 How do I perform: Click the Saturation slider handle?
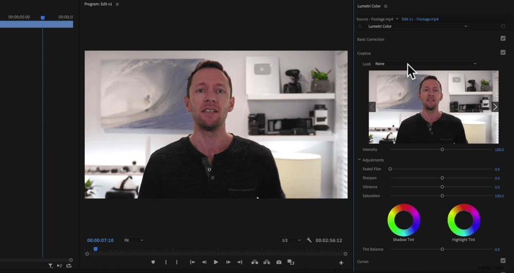[442, 196]
